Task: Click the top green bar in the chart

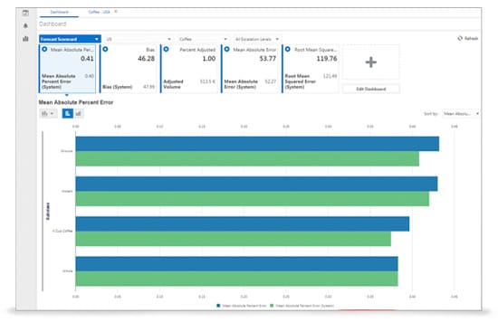Action: (247, 158)
